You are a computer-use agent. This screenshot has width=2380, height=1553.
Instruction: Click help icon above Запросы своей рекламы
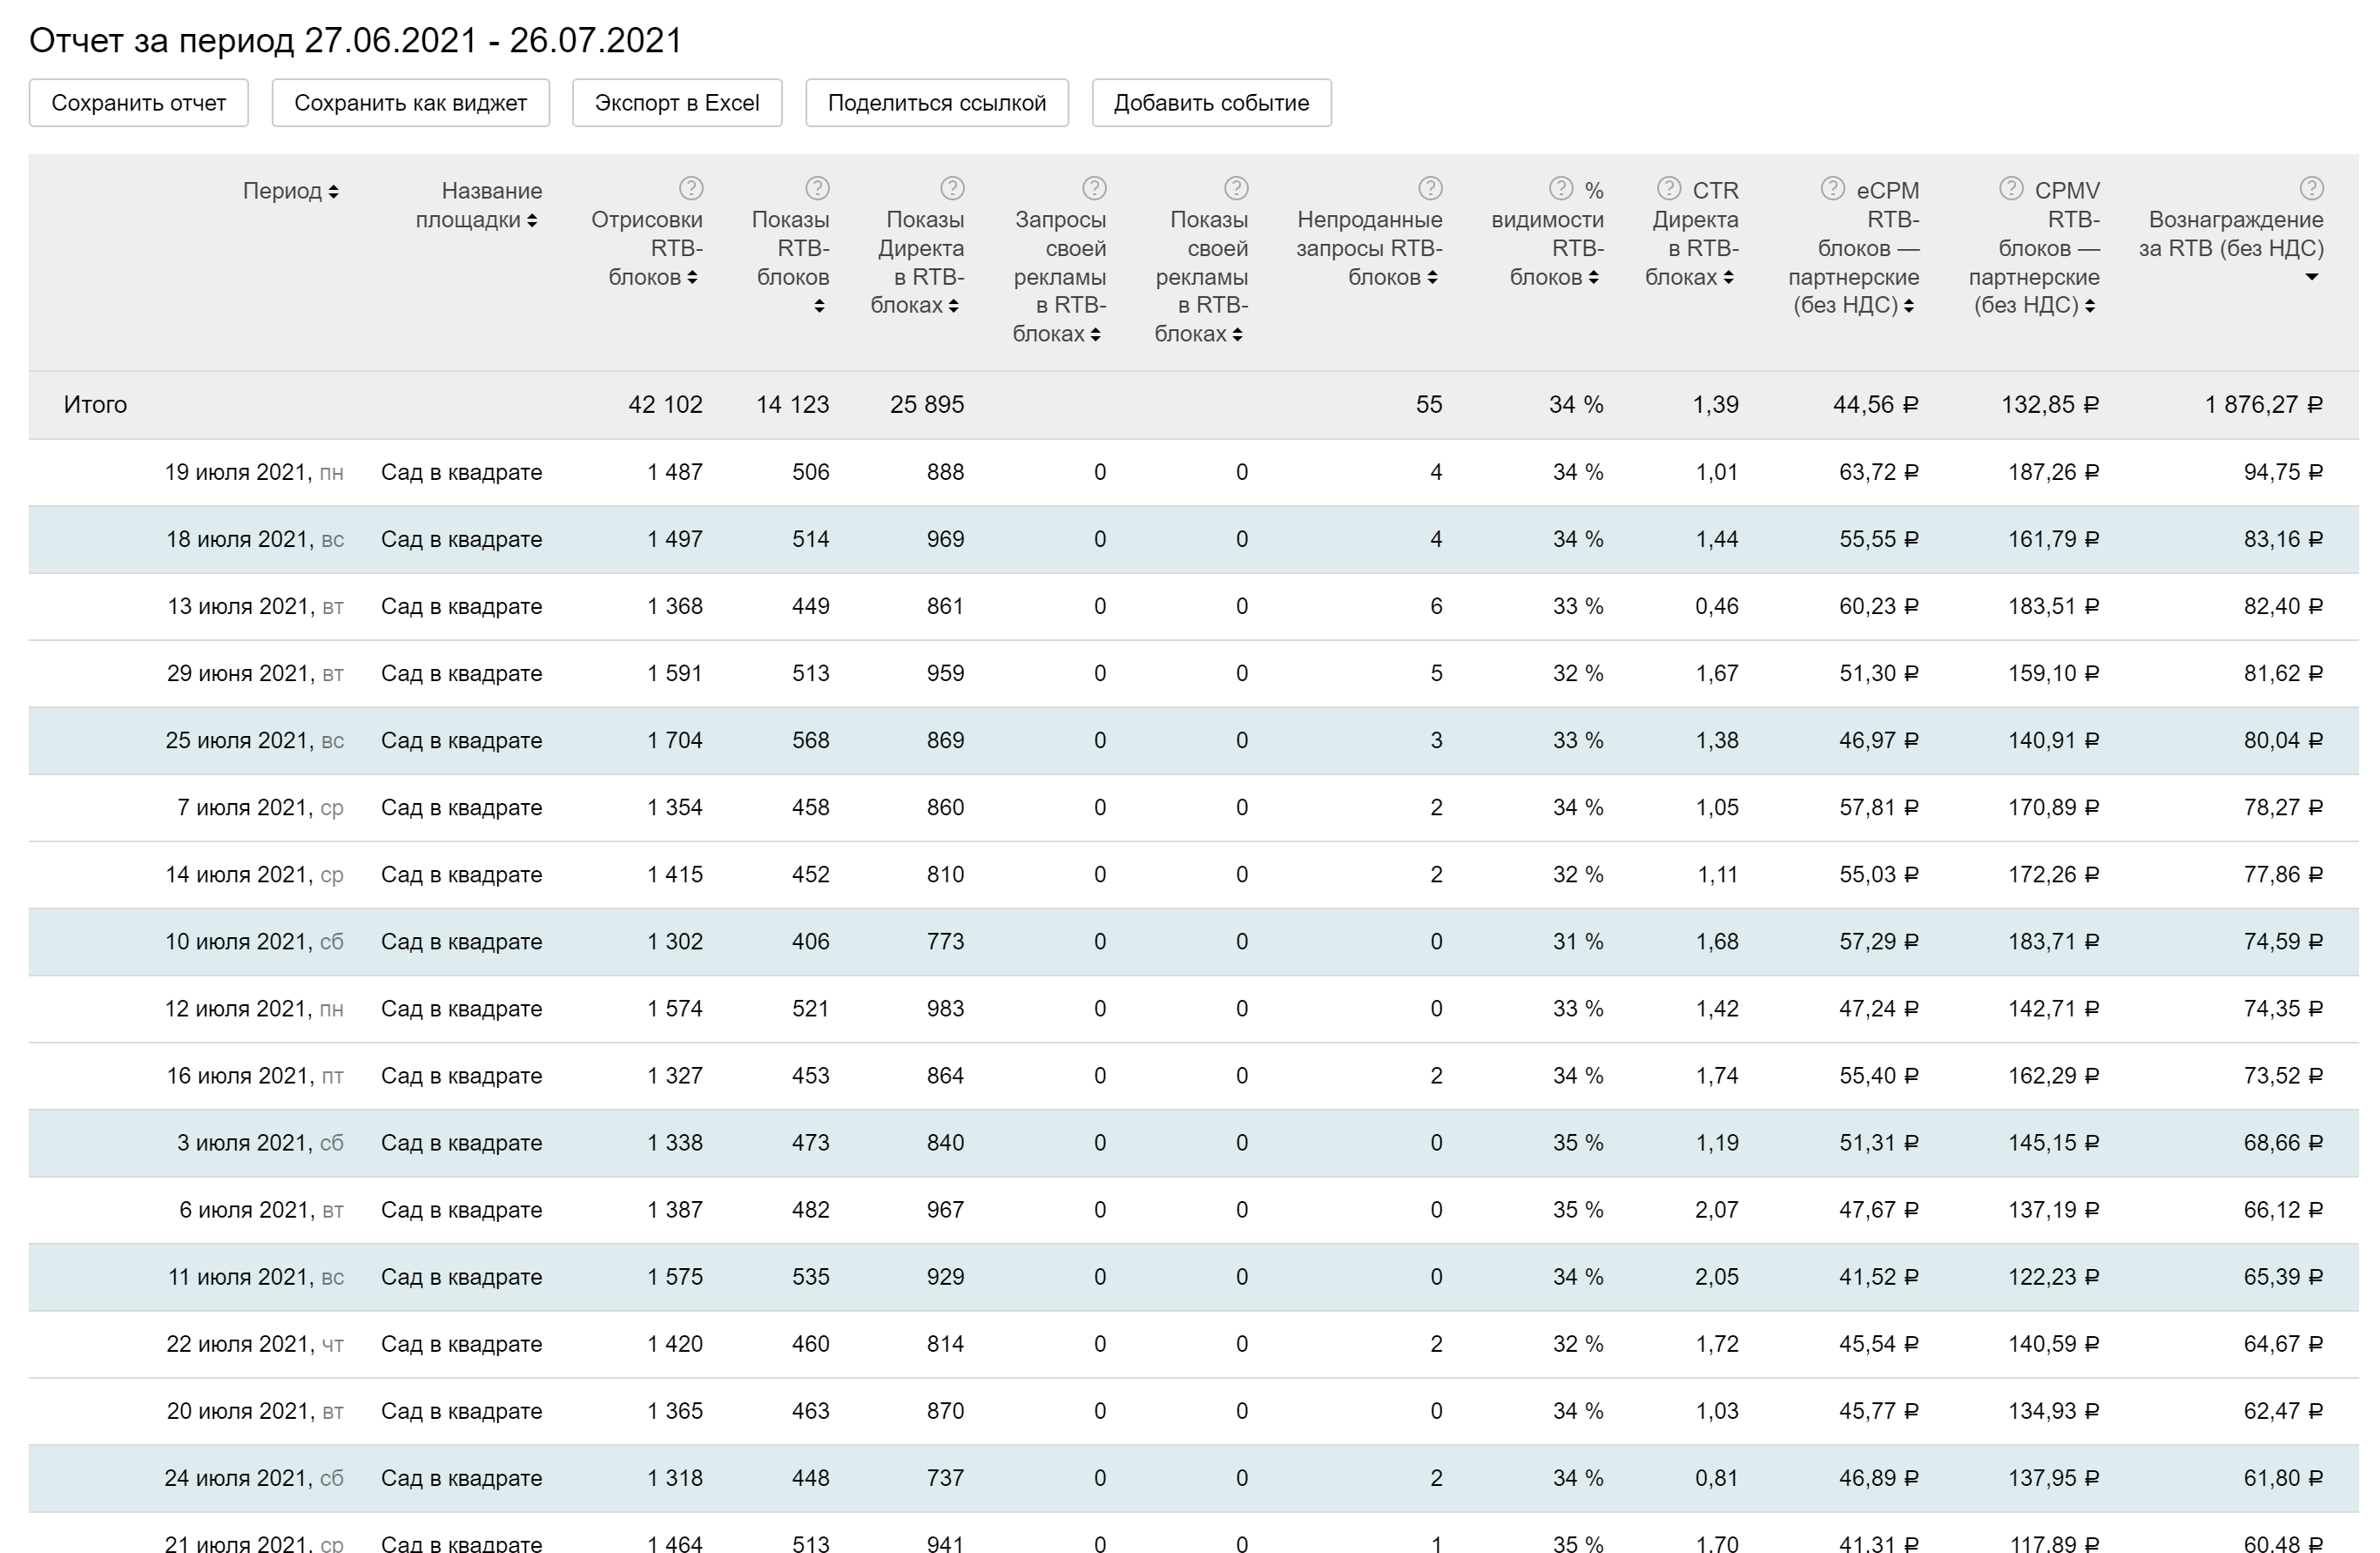(x=1094, y=188)
